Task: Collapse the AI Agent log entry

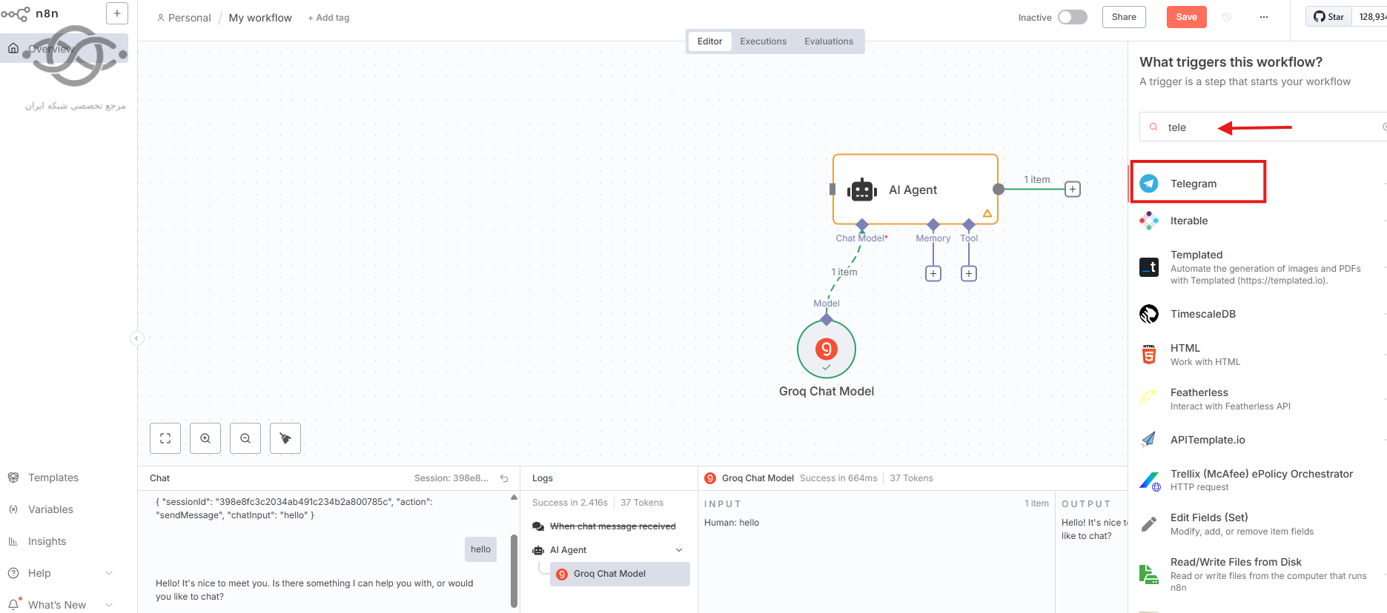Action: tap(679, 550)
